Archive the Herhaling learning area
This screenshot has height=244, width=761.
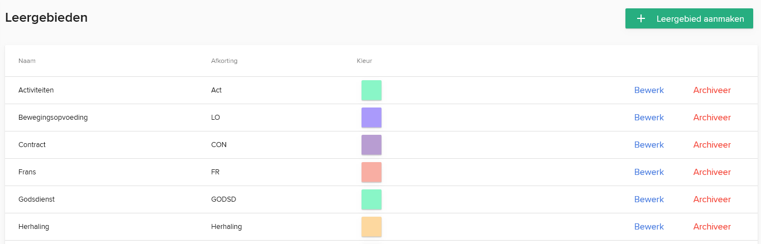coord(712,227)
